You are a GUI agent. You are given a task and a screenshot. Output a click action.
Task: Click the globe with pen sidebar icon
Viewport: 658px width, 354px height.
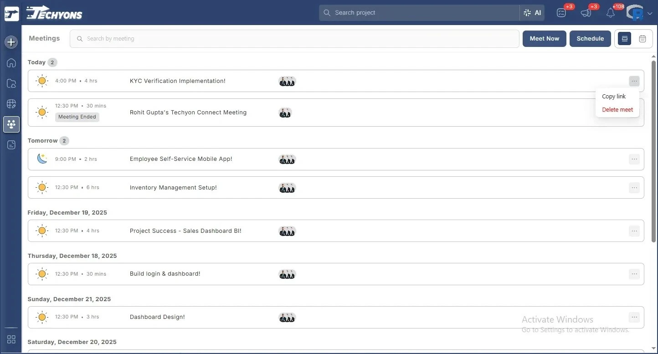(11, 103)
